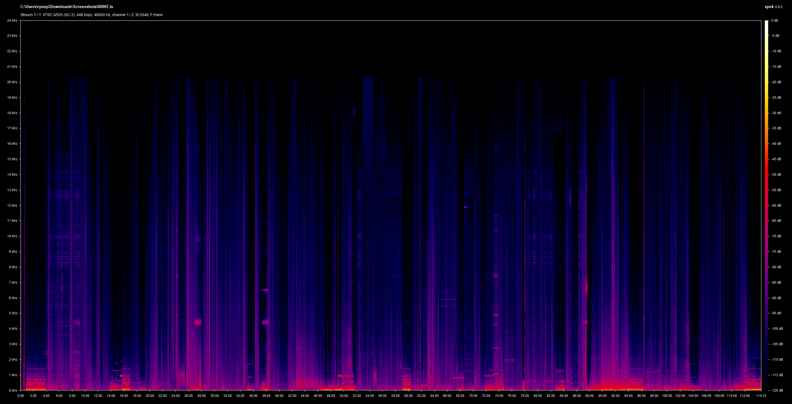Click the -120 dB scale label
The image size is (792, 404).
777,390
